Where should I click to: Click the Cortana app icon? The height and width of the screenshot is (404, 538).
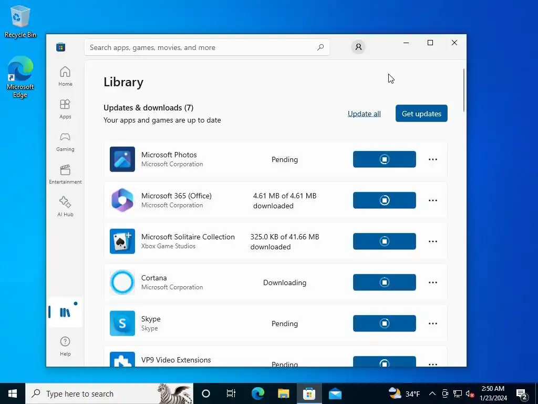tap(122, 282)
